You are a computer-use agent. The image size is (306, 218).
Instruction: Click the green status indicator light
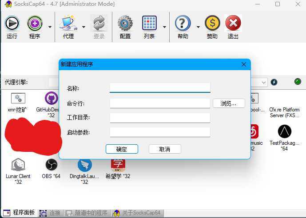tap(298, 82)
